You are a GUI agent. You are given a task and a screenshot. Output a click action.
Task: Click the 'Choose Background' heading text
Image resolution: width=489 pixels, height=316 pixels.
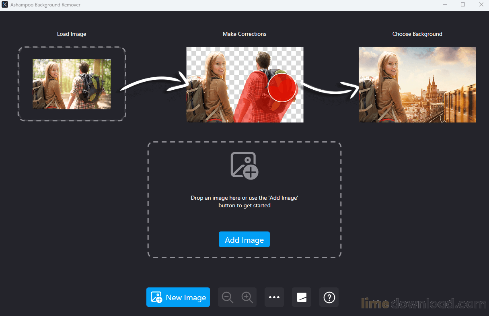[x=417, y=34]
